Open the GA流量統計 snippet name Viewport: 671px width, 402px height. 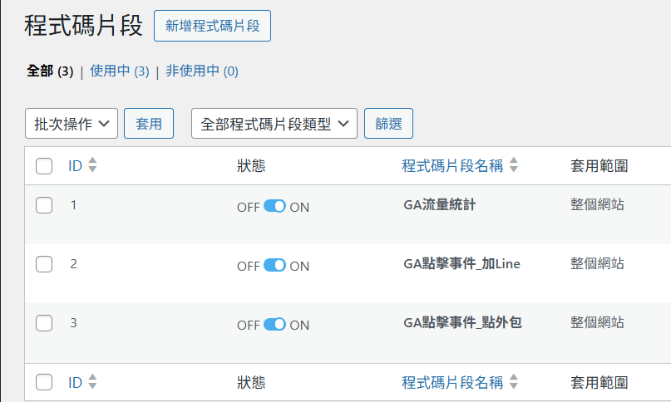click(x=439, y=204)
